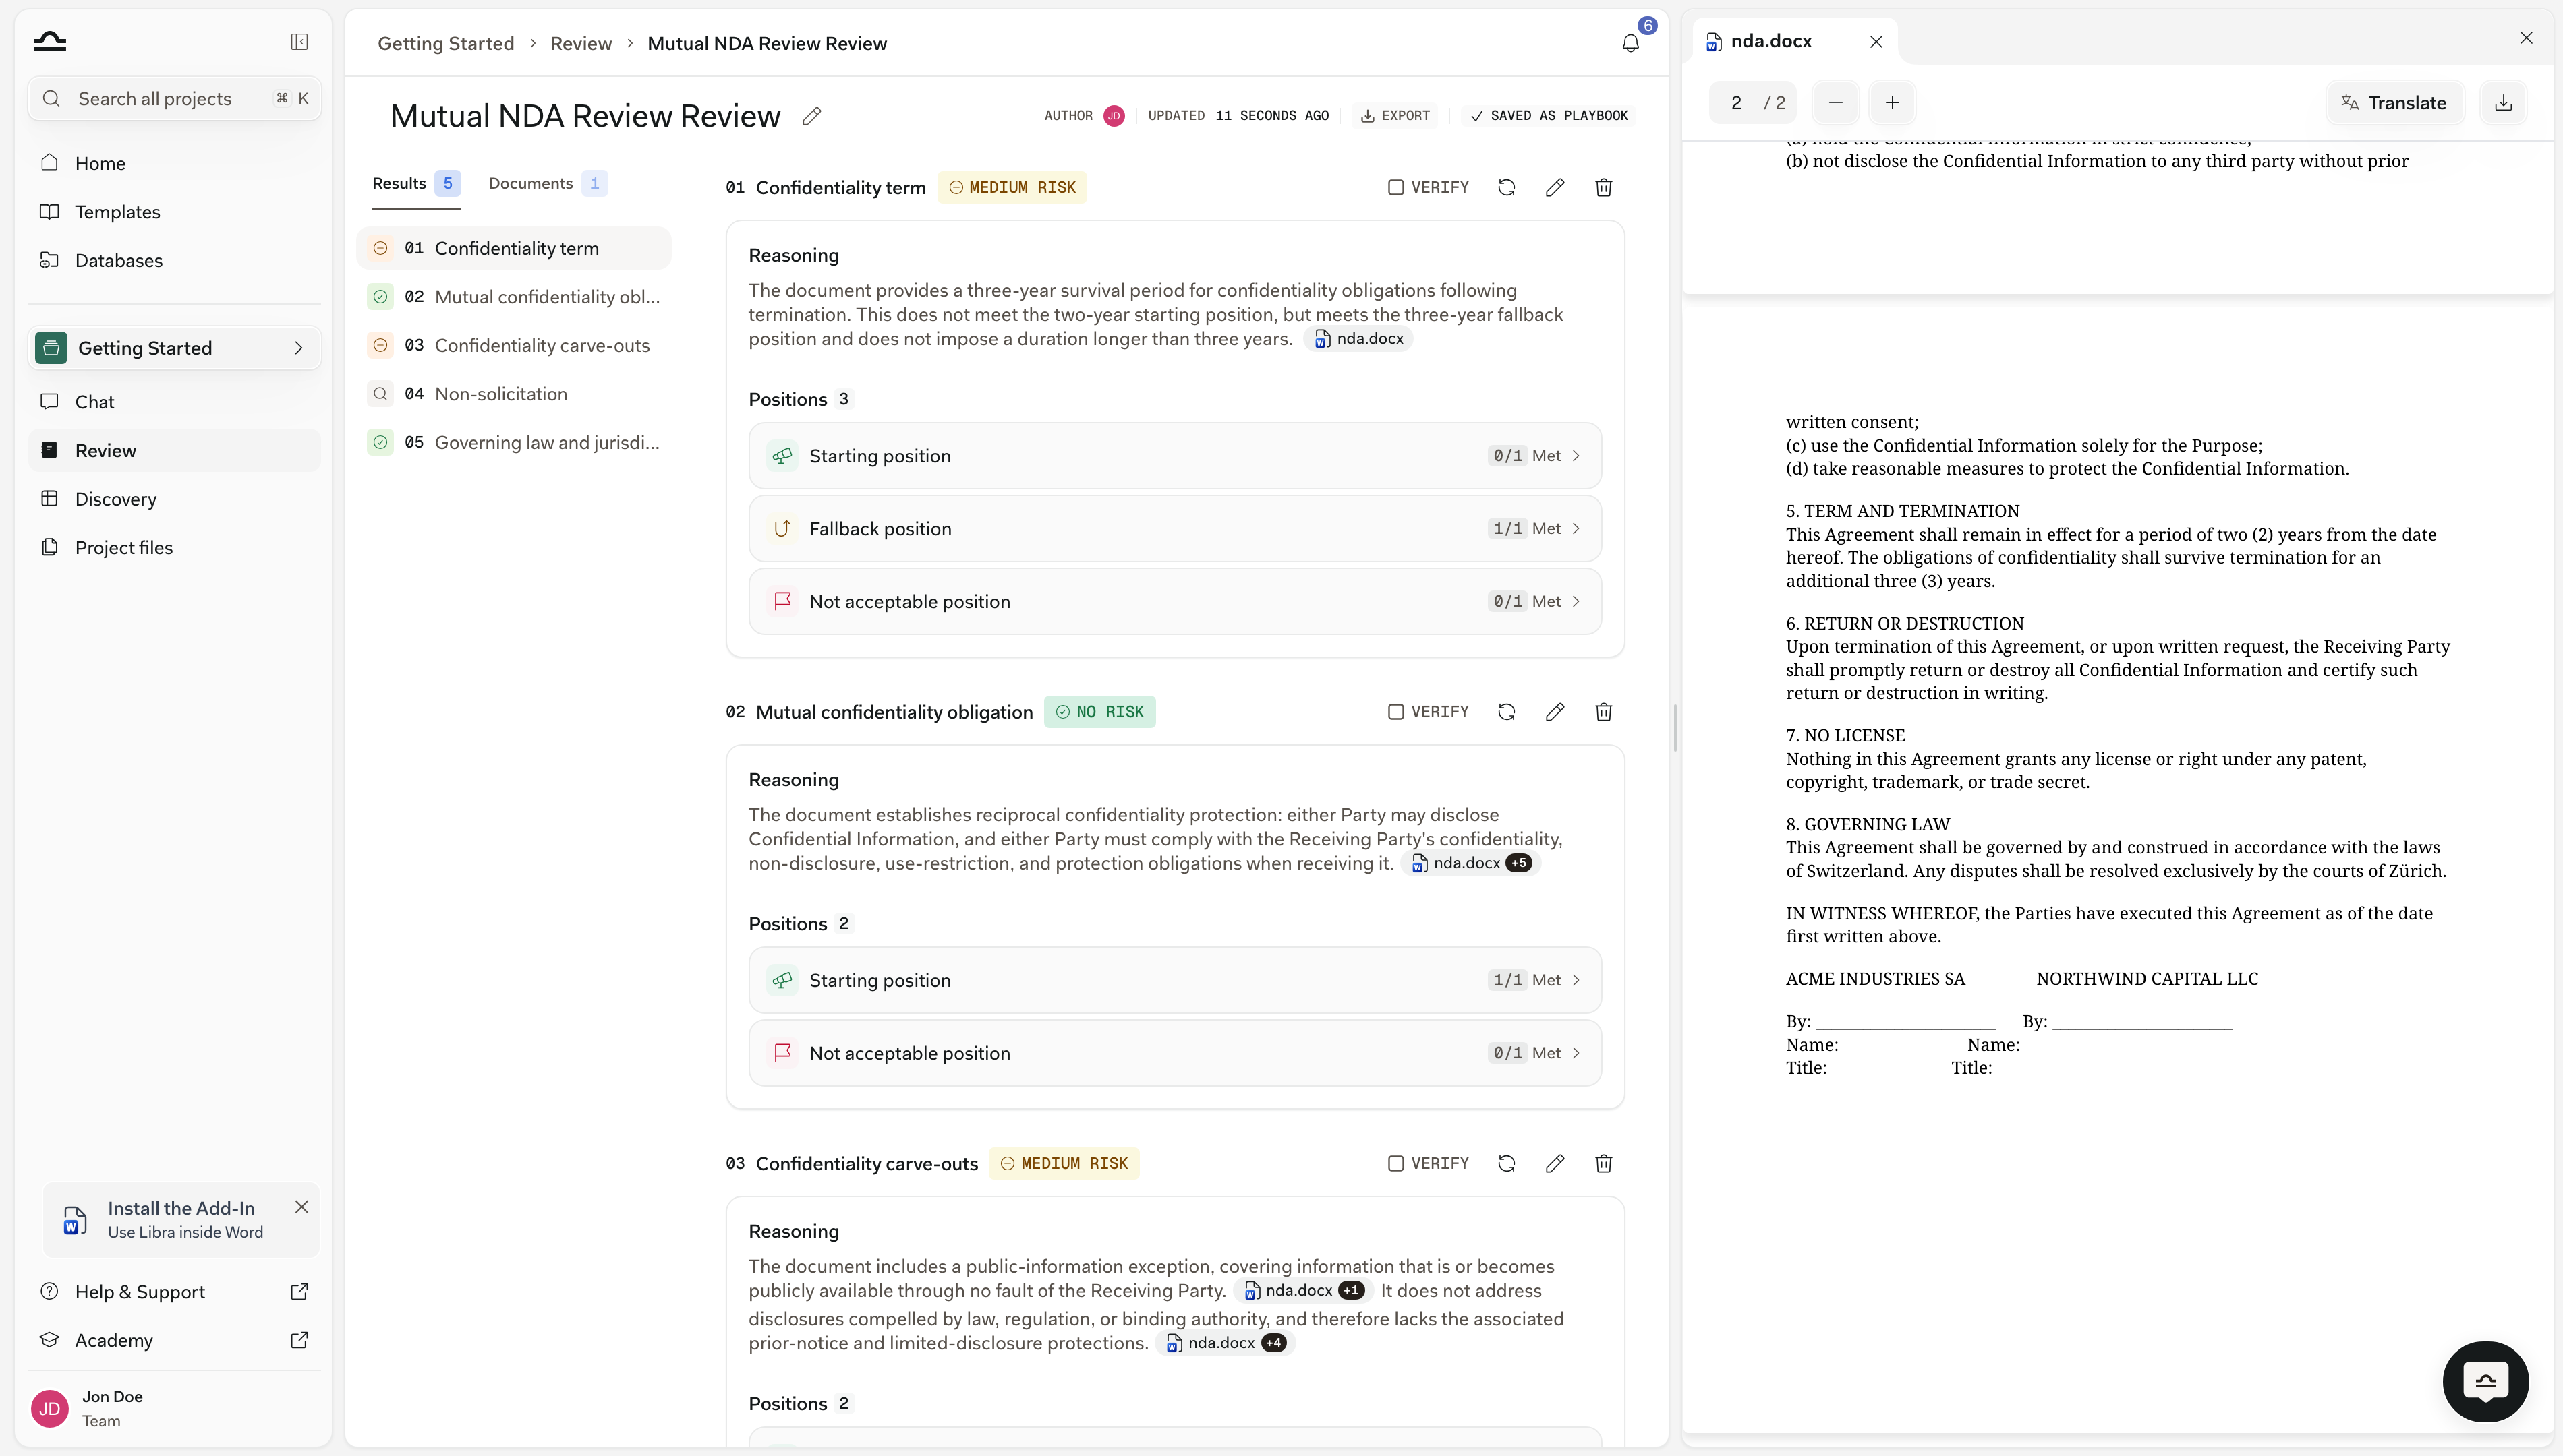Regenerate Mutual confidentiality obligation result
The width and height of the screenshot is (2563, 1456).
[1507, 712]
